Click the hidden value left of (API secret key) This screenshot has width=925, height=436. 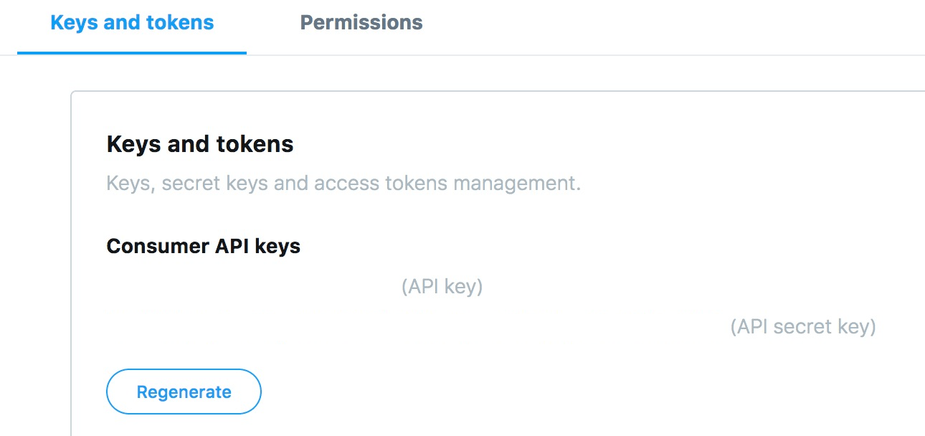[417, 327]
